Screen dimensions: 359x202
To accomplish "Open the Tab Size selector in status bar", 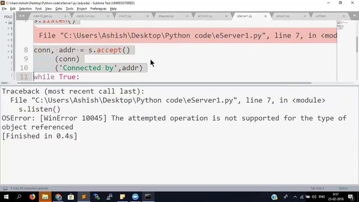I will (317, 189).
